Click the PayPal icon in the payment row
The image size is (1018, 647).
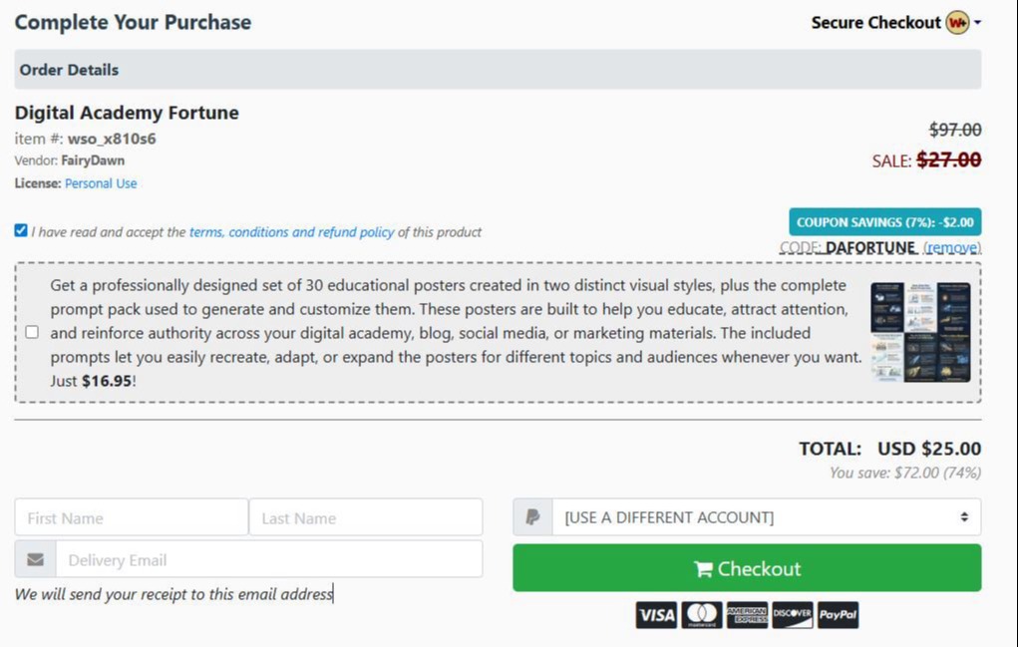click(x=837, y=615)
